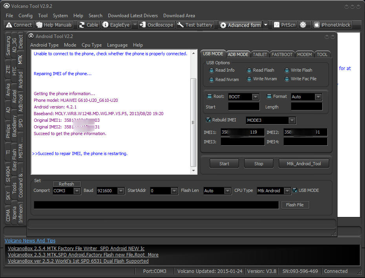This screenshot has width=365, height=278.
Task: Take a screenshot with PrtScn
Action: (x=285, y=25)
